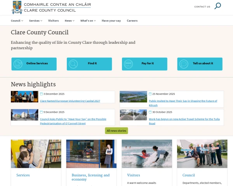Click the shopfront photo on Business card
This screenshot has height=186, width=233.
coord(91,154)
